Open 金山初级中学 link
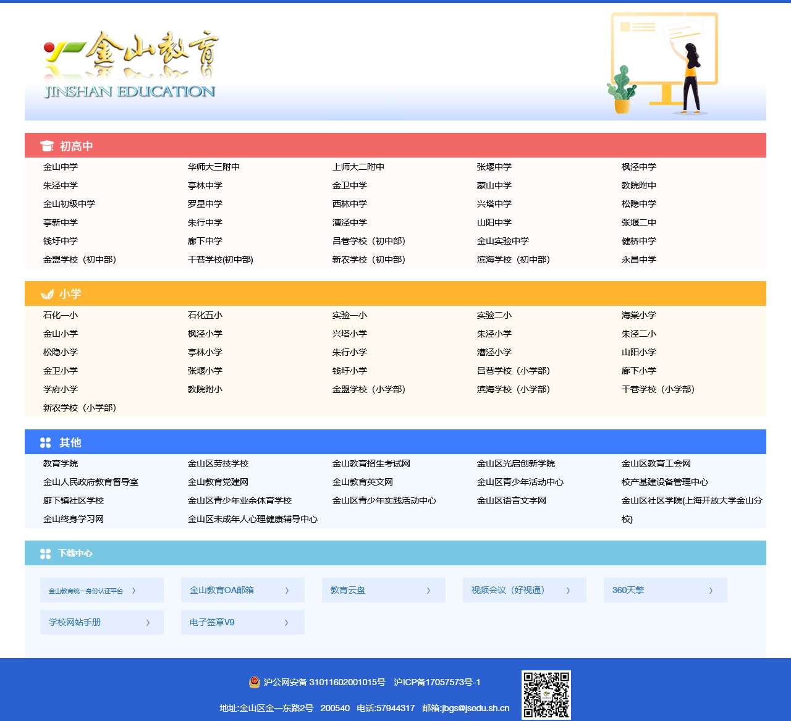This screenshot has width=791, height=721. point(69,204)
